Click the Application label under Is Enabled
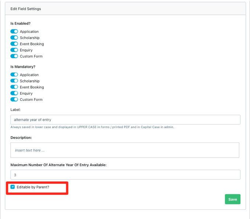This screenshot has height=219, width=250. (29, 32)
